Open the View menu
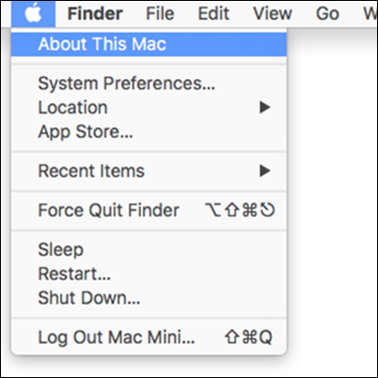The width and height of the screenshot is (378, 378). (x=273, y=14)
